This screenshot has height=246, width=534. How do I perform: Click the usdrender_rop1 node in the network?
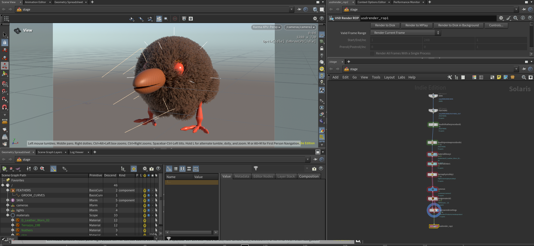click(x=434, y=226)
